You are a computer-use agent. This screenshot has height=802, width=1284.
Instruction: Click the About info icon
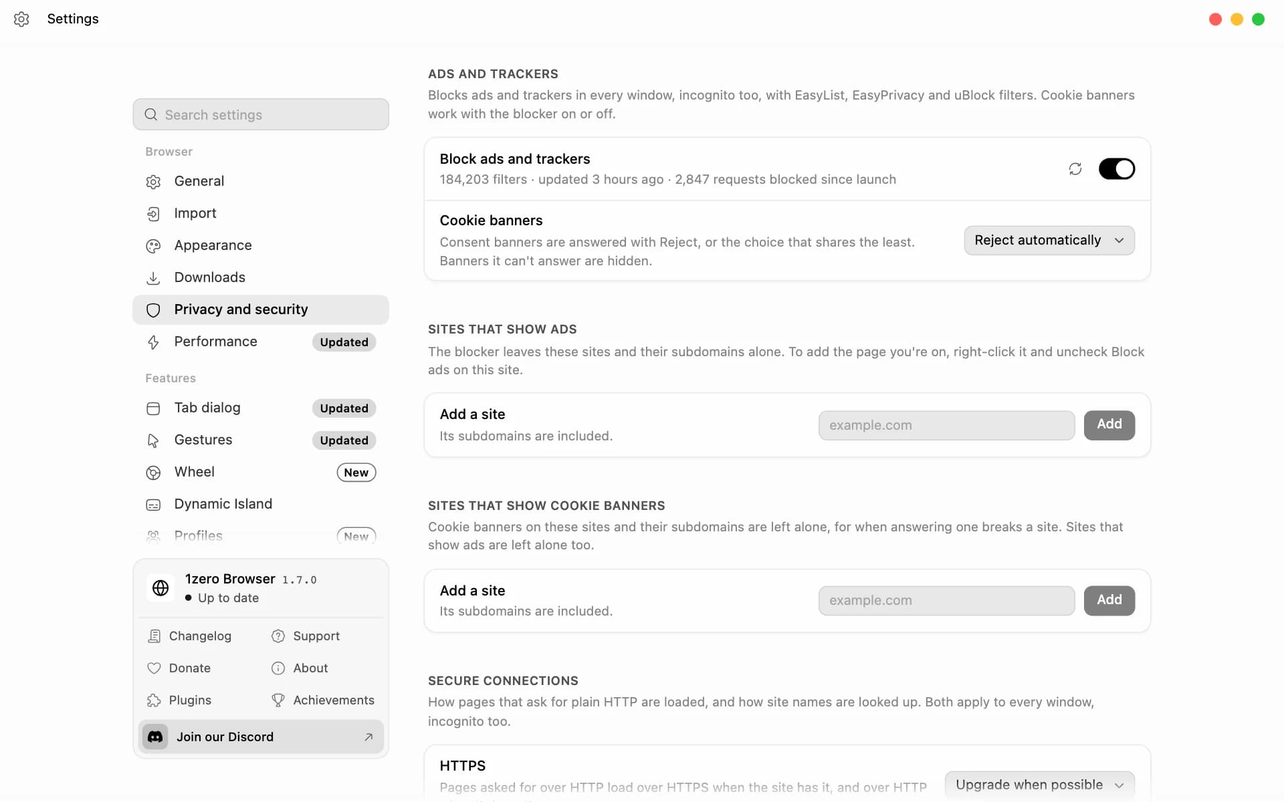(278, 668)
